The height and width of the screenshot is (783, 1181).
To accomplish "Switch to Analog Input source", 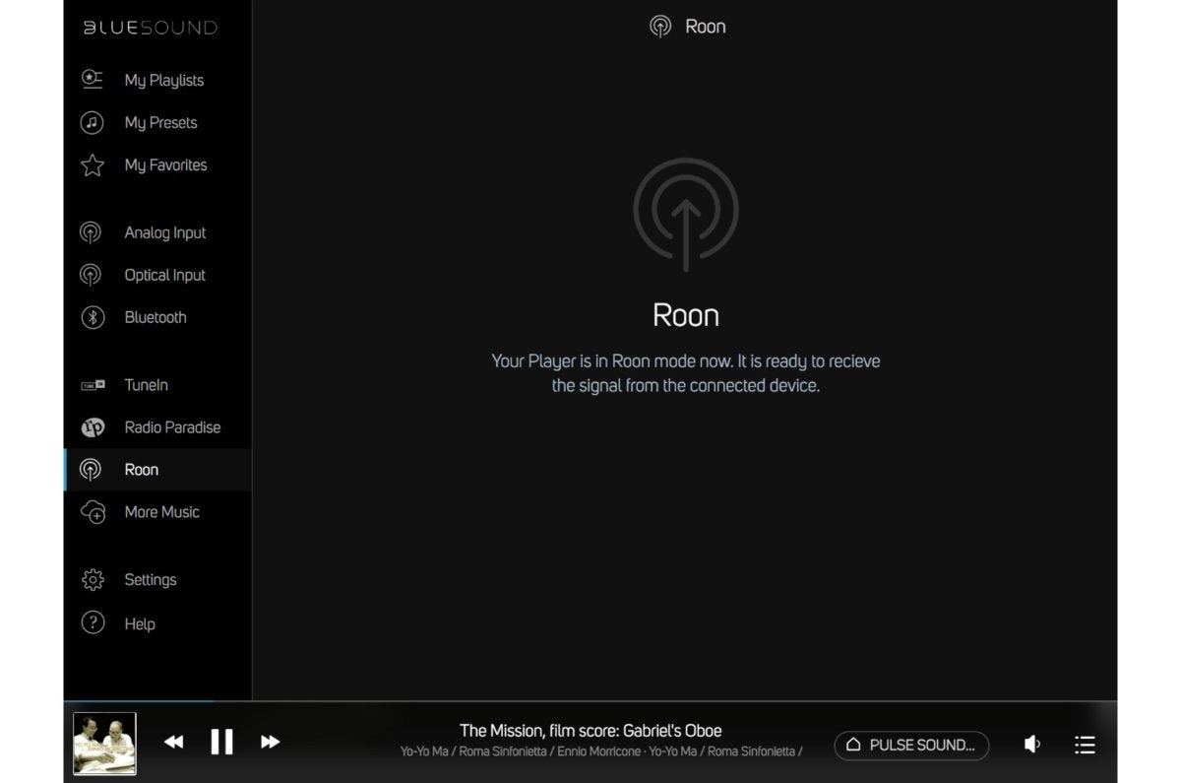I will coord(165,232).
